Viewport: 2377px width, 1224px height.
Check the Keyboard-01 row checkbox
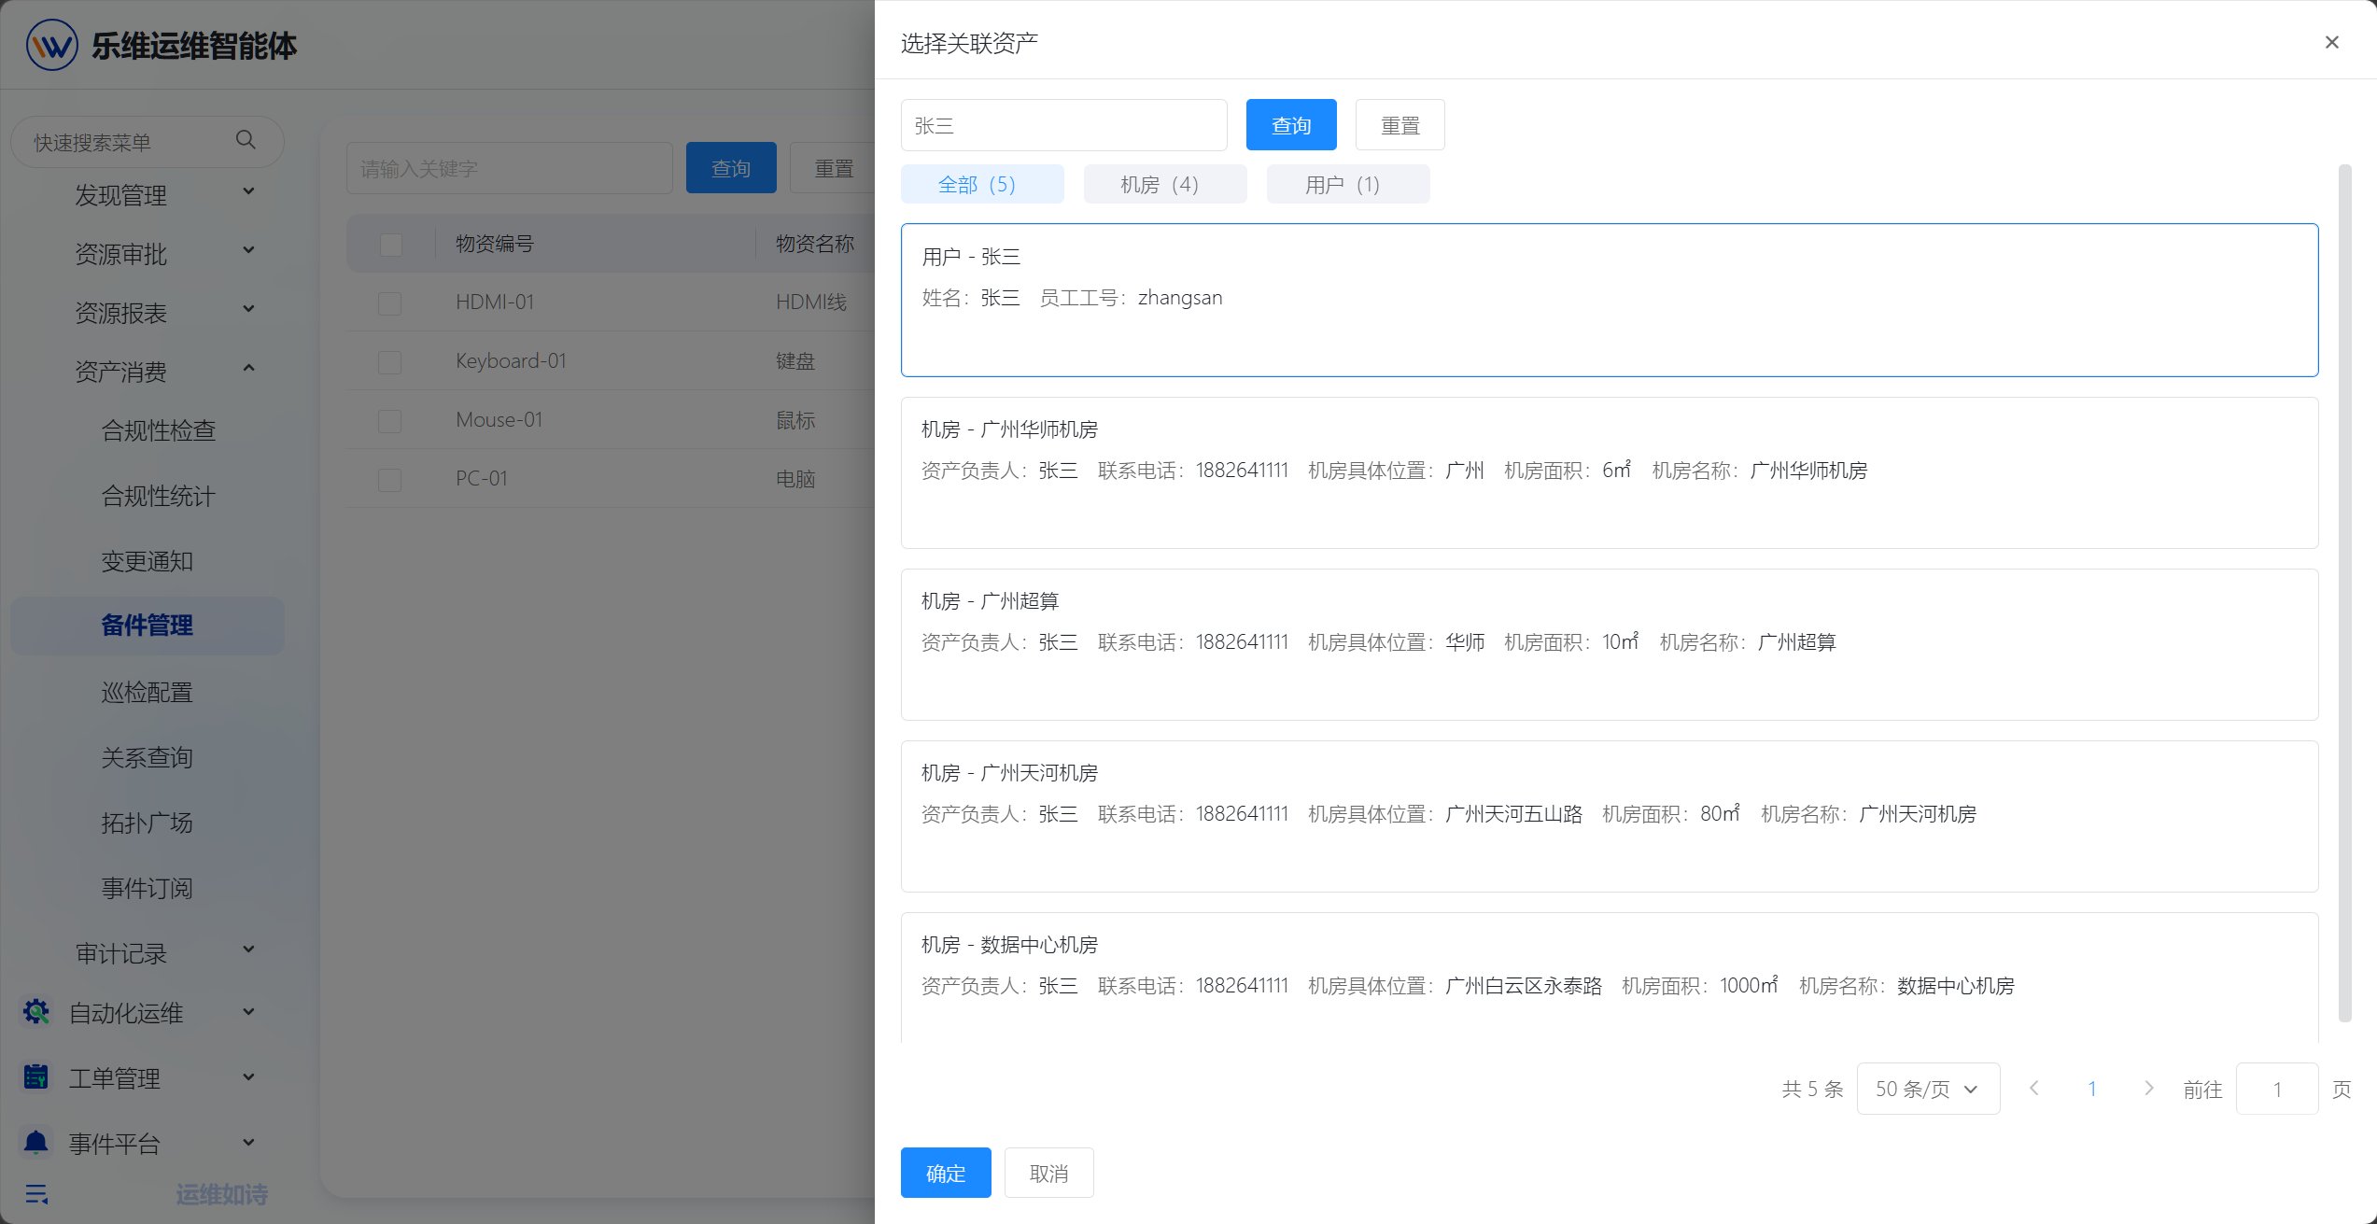(390, 361)
